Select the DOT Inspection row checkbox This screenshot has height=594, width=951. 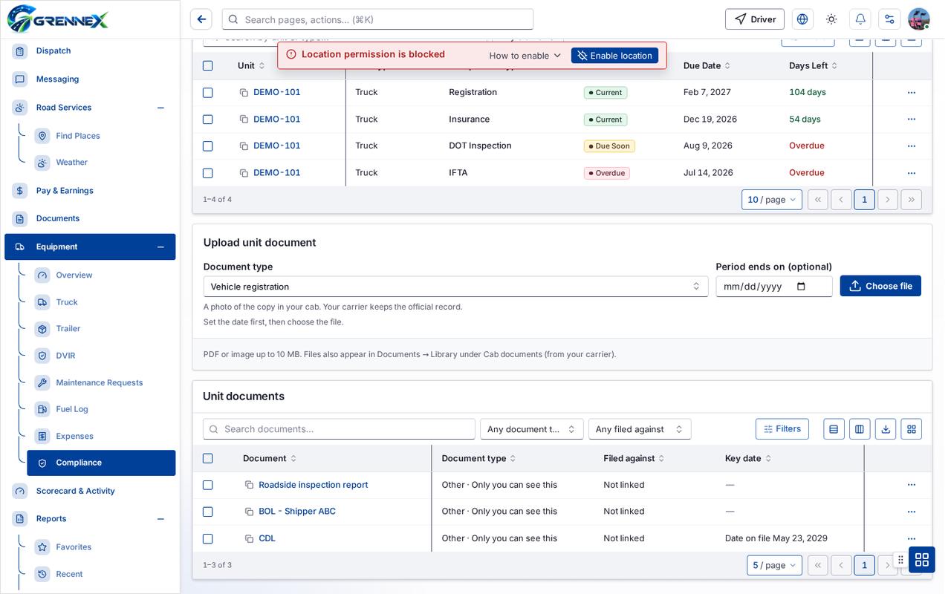[x=208, y=146]
